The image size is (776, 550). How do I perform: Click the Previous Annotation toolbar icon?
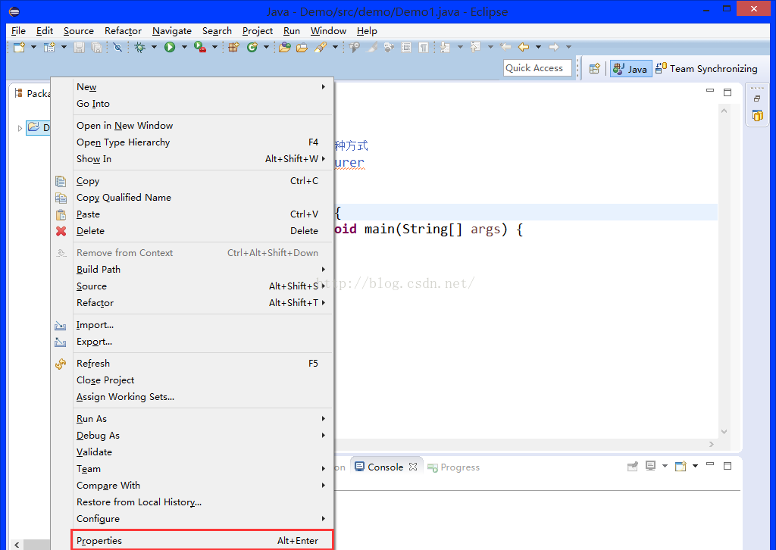click(x=476, y=47)
